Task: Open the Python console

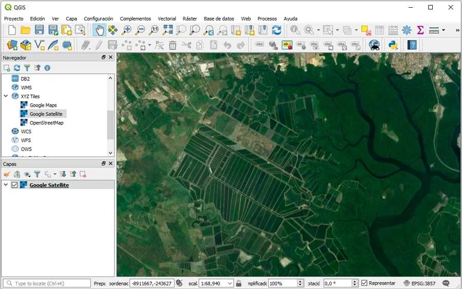Action: [393, 45]
